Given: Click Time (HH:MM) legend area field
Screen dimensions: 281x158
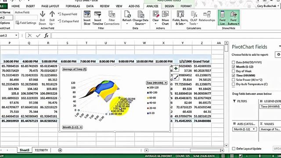Looking at the screenshot, I should click(x=270, y=107).
